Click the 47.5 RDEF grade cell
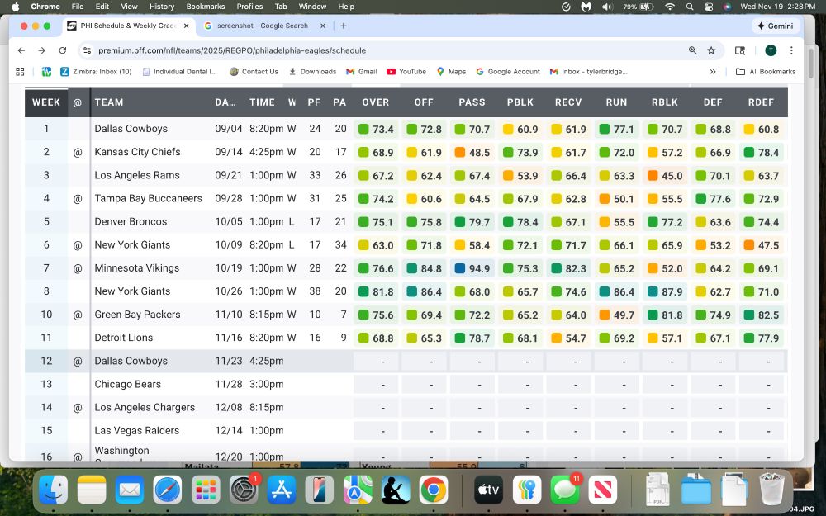The image size is (826, 516). click(x=762, y=245)
